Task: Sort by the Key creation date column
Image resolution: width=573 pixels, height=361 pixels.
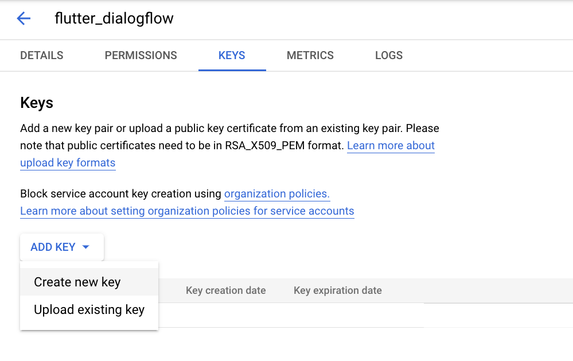Action: [x=225, y=290]
